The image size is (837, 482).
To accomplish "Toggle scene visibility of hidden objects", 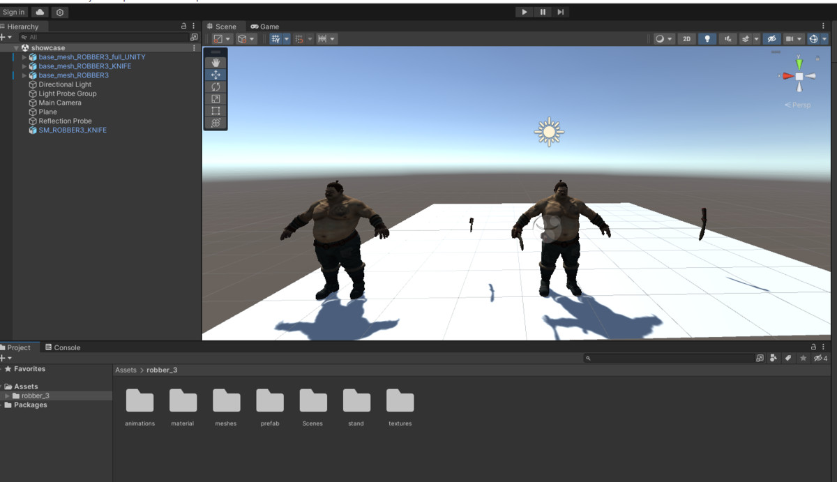I will coord(771,39).
